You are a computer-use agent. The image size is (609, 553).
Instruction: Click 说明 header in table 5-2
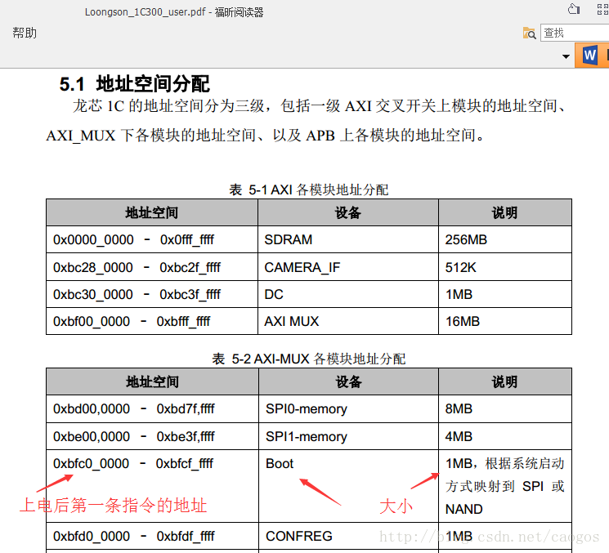[x=504, y=381]
